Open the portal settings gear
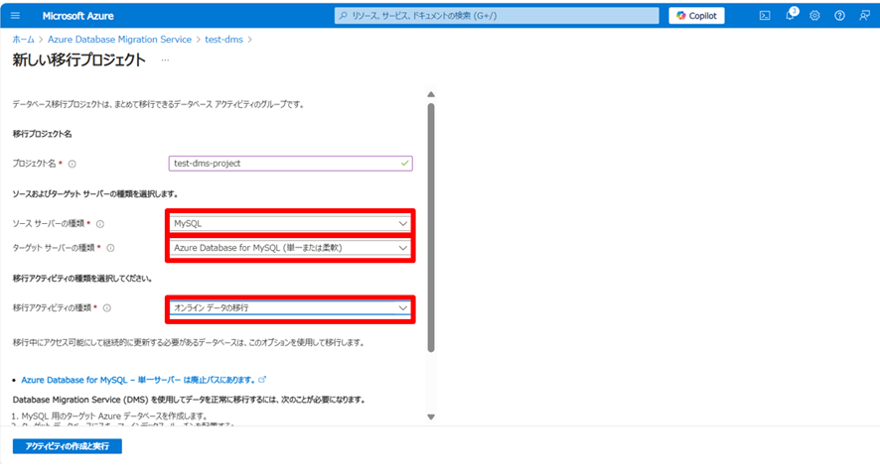The image size is (880, 472). 814,16
